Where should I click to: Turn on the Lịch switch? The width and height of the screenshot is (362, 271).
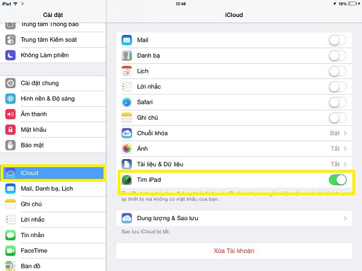(338, 71)
